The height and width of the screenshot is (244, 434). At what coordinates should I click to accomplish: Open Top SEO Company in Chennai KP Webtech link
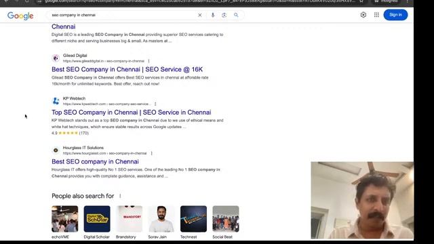[x=131, y=113]
